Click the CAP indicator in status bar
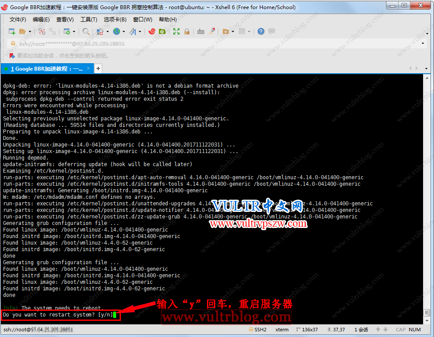Viewport: 434px width, 337px height. 400,330
